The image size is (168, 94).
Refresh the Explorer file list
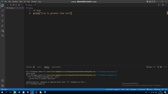click(x=16, y=5)
